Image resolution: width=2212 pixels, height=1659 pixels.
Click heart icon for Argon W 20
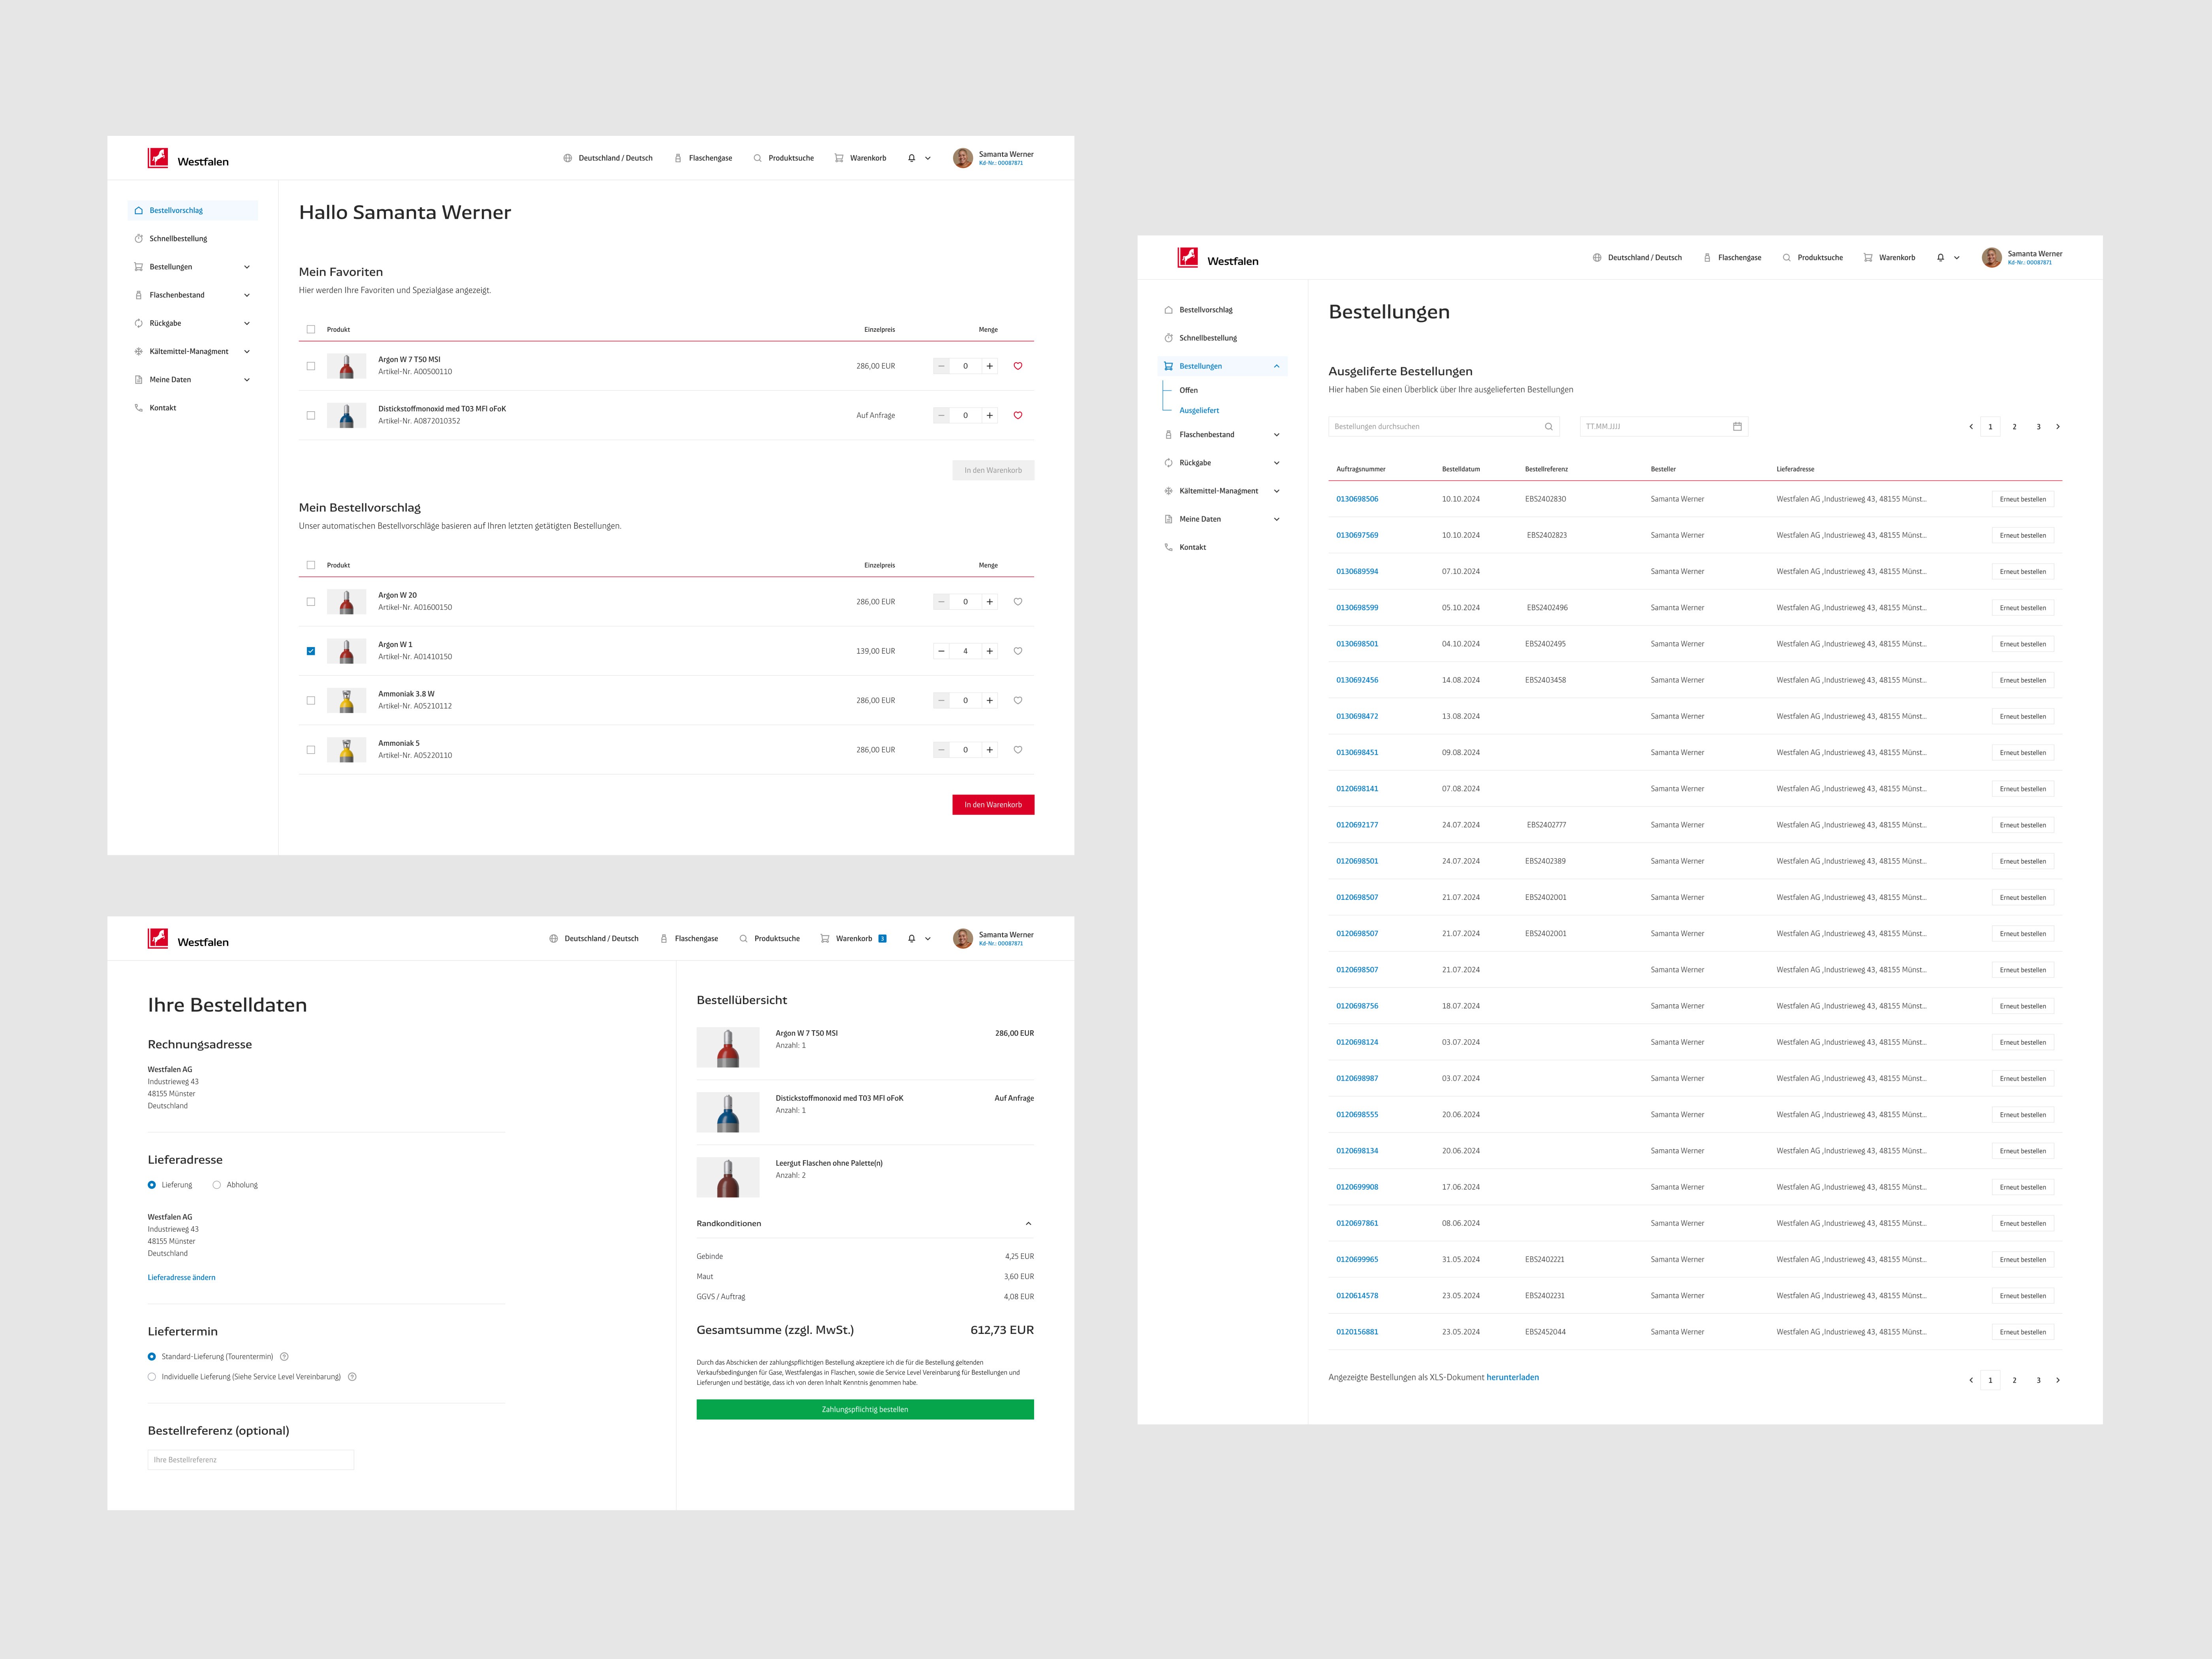[1017, 602]
